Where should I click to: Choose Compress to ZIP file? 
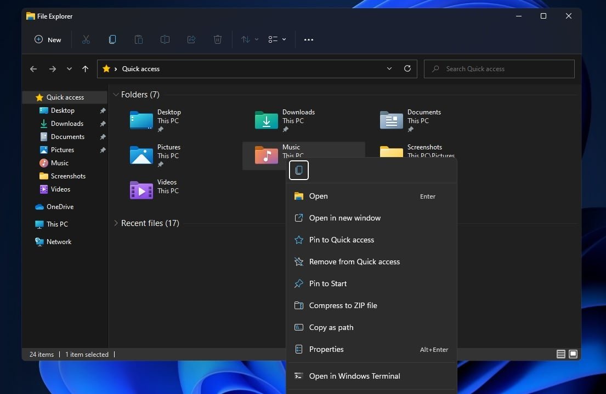click(343, 305)
